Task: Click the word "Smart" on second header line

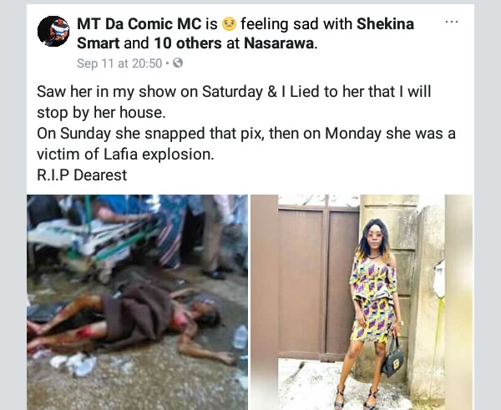Action: click(98, 43)
